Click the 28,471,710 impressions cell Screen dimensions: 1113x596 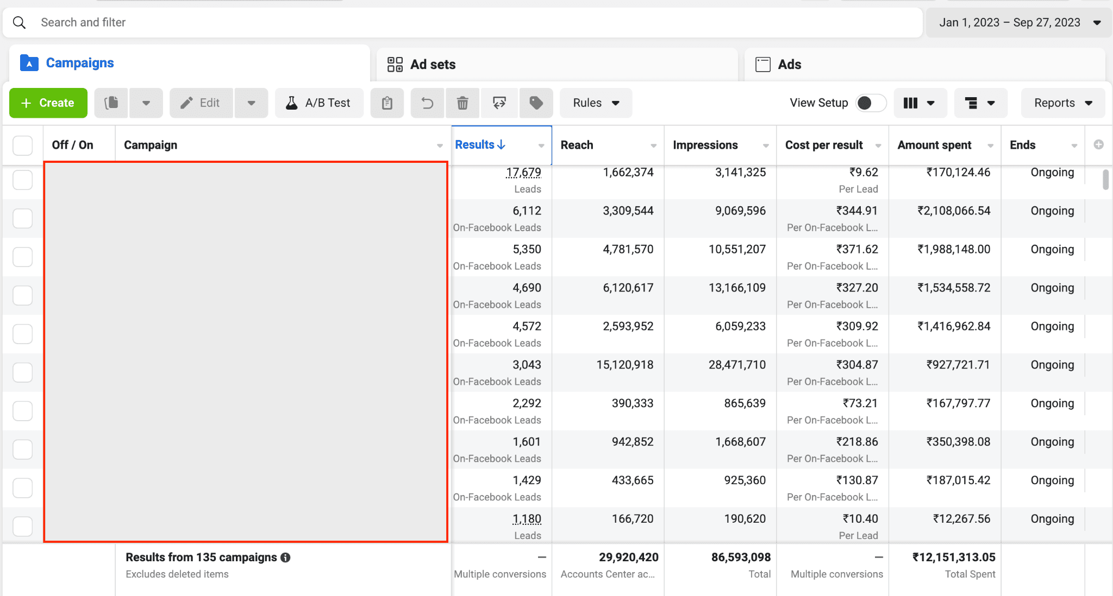(x=737, y=365)
